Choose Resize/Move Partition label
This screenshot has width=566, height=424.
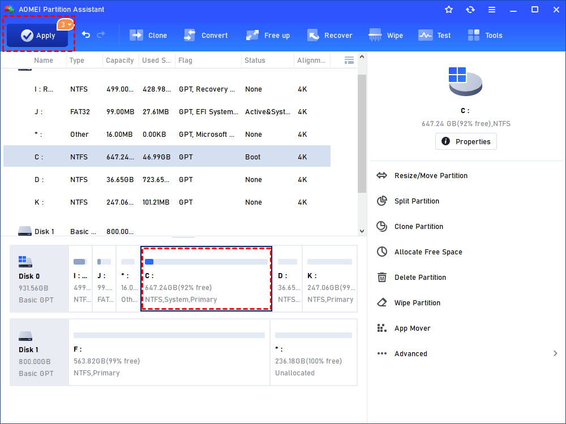pos(431,176)
